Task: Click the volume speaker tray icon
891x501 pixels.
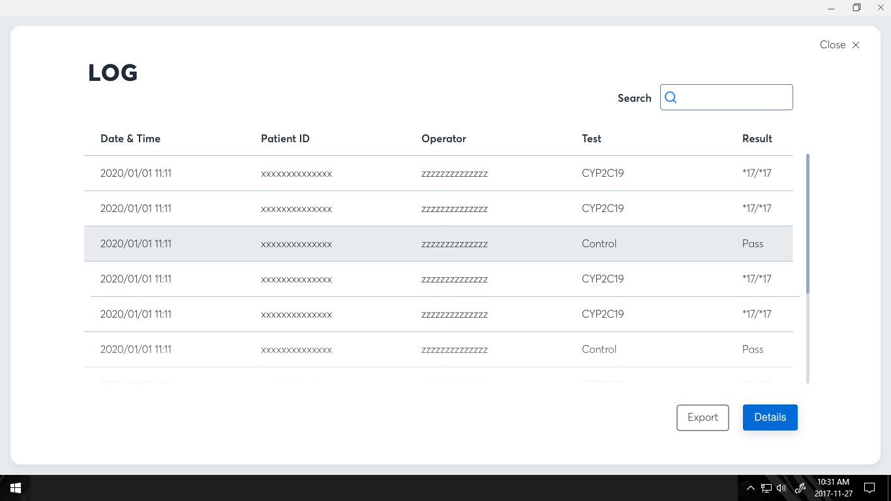Action: pos(782,488)
